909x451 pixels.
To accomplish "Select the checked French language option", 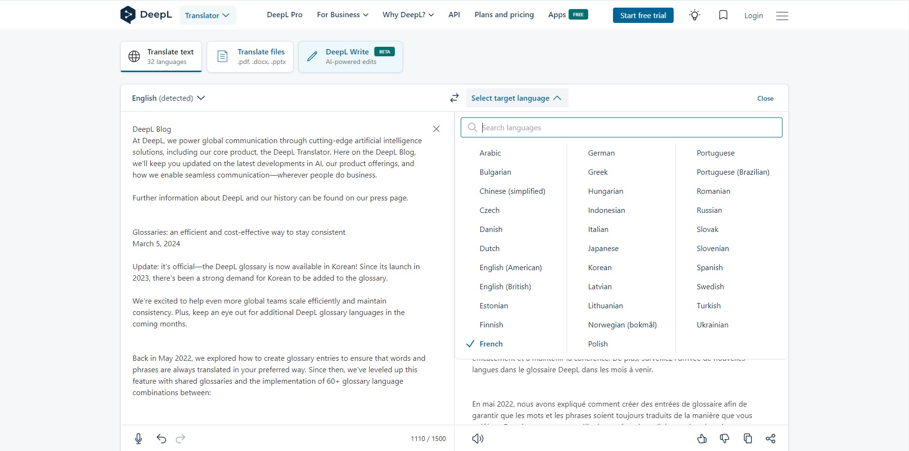I will pyautogui.click(x=491, y=344).
